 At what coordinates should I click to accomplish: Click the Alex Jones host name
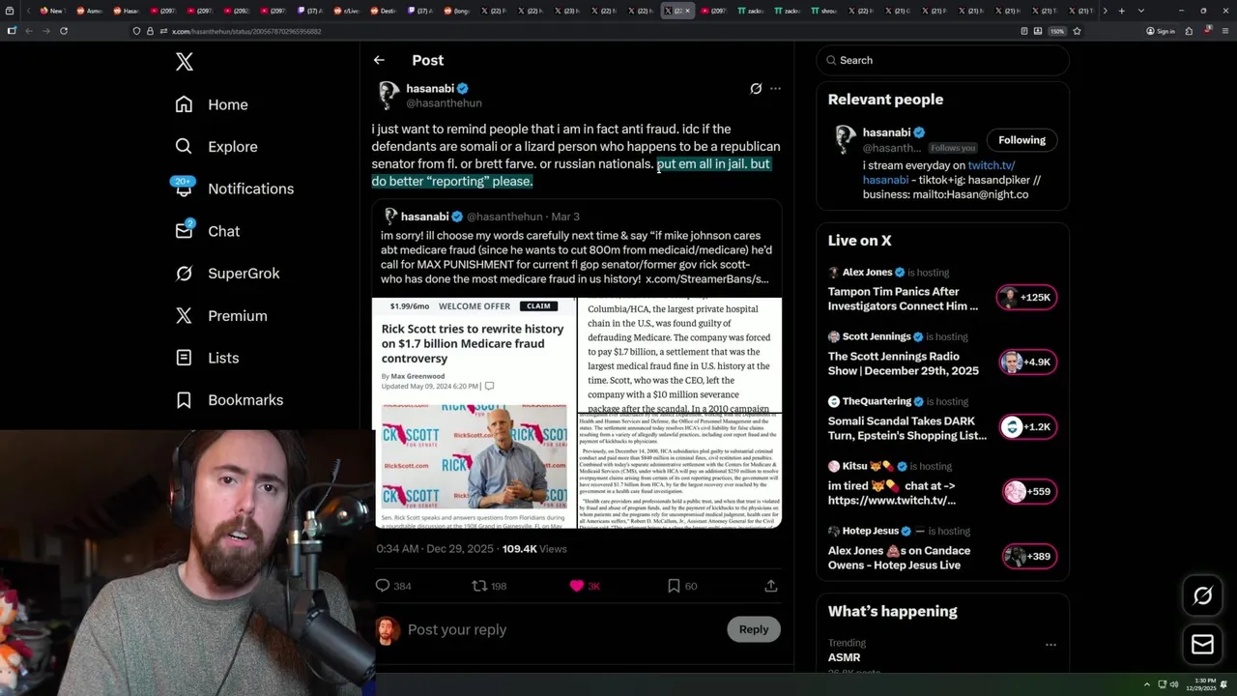coord(867,273)
